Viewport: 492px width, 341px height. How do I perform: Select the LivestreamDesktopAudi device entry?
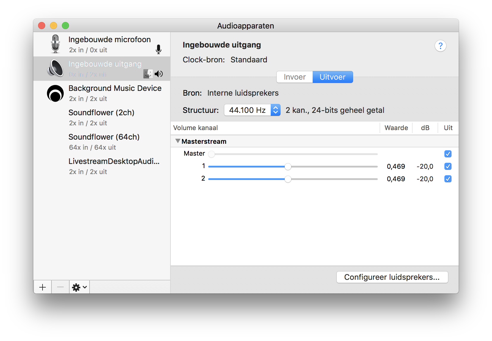114,166
